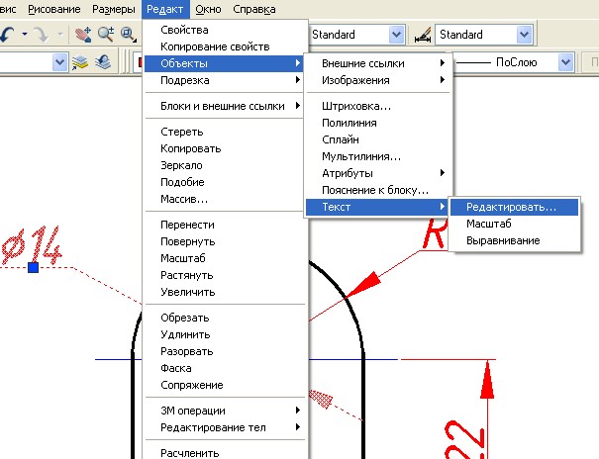Choose Масштаб in the Редакт menu
Viewport: 599px width, 459px height.
(x=226, y=258)
